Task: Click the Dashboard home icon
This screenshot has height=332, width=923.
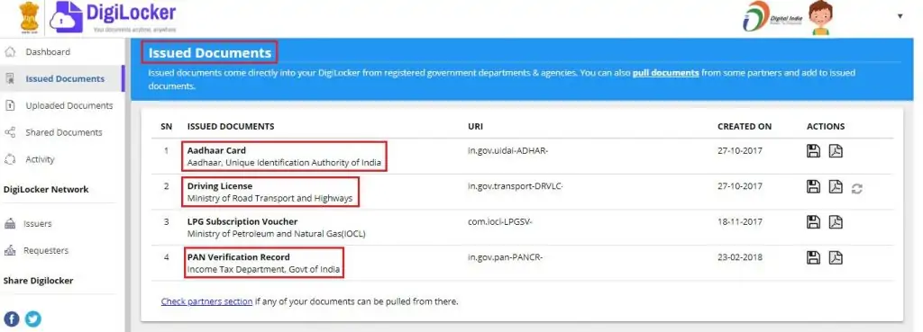Action: point(10,51)
